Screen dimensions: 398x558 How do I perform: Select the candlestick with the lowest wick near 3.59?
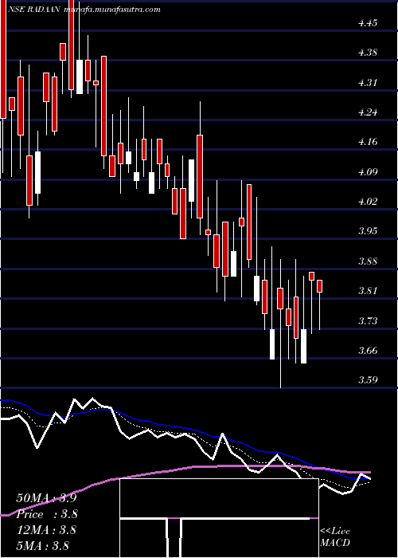pos(280,299)
